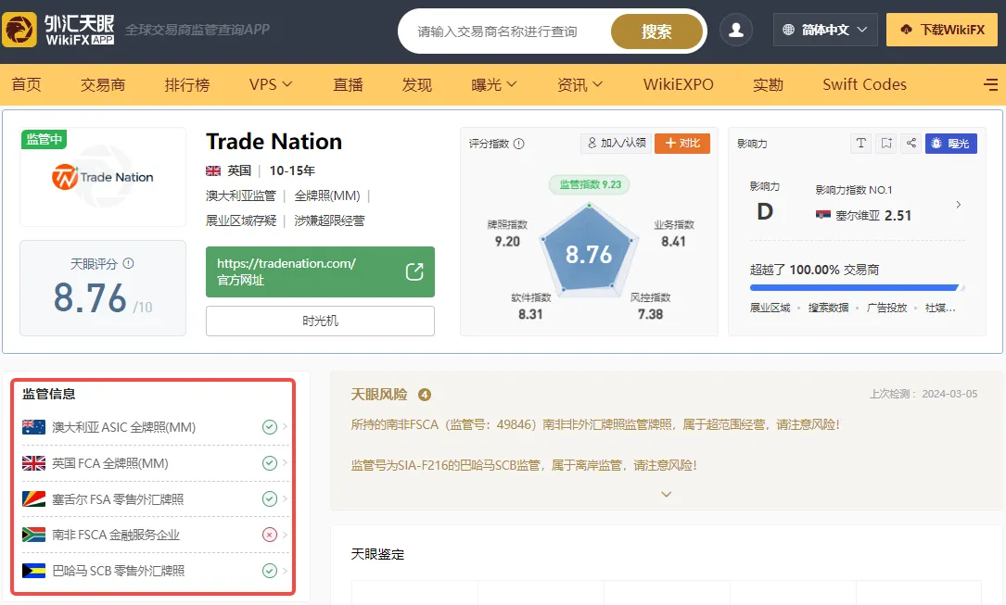Screen dimensions: 1006x605
Task: Click the bookmark icon in the 影响力 panel
Action: point(886,143)
